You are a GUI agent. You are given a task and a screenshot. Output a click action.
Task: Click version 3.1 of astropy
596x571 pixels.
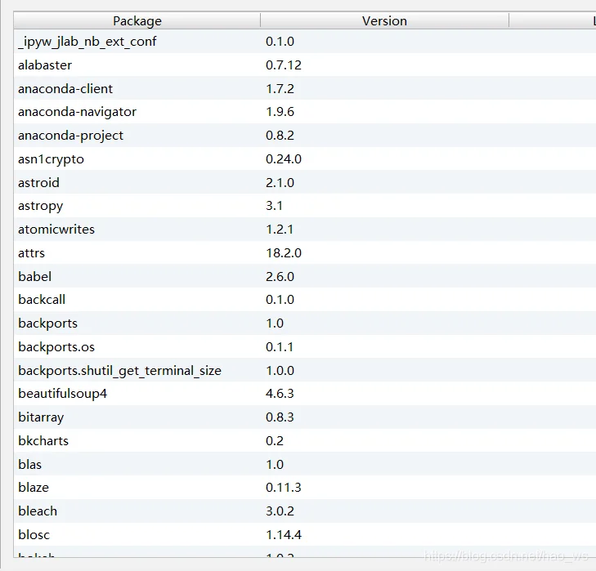274,206
